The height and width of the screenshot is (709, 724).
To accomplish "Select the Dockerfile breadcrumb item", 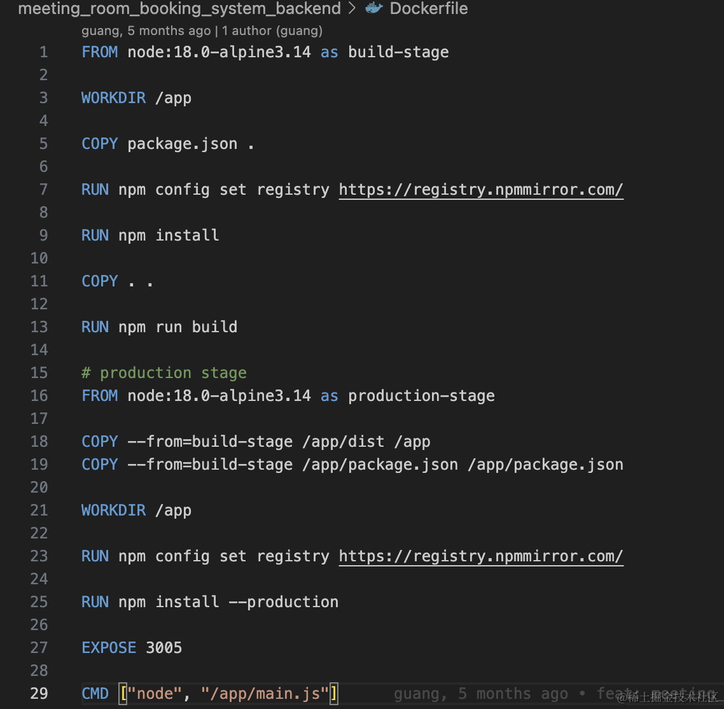I will (x=429, y=8).
